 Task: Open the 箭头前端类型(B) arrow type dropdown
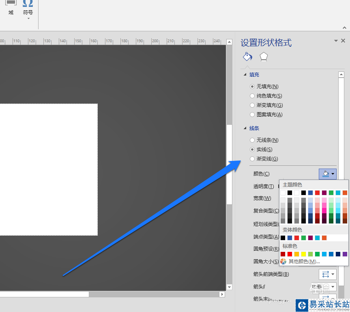327,274
